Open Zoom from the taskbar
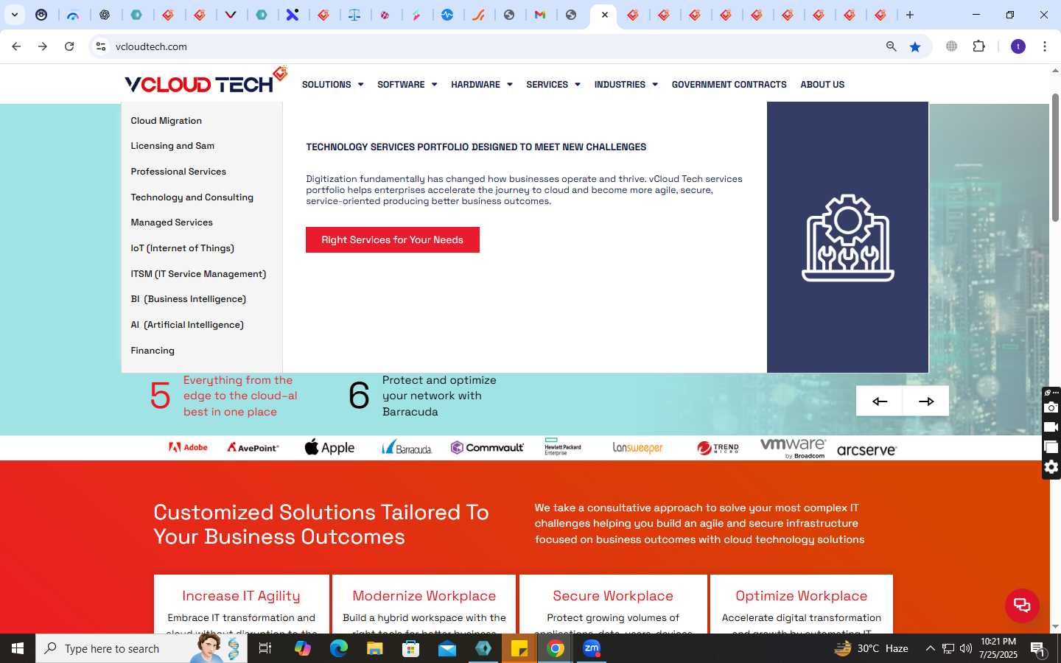 (592, 648)
